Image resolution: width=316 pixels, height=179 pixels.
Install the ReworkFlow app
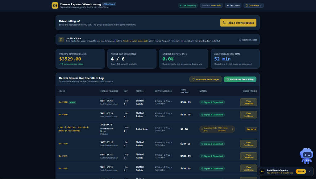(301, 171)
